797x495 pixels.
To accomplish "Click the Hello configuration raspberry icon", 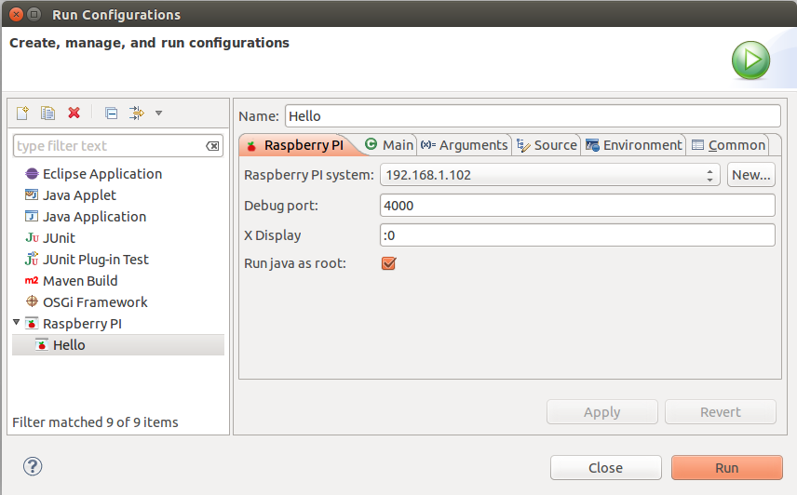I will [42, 344].
